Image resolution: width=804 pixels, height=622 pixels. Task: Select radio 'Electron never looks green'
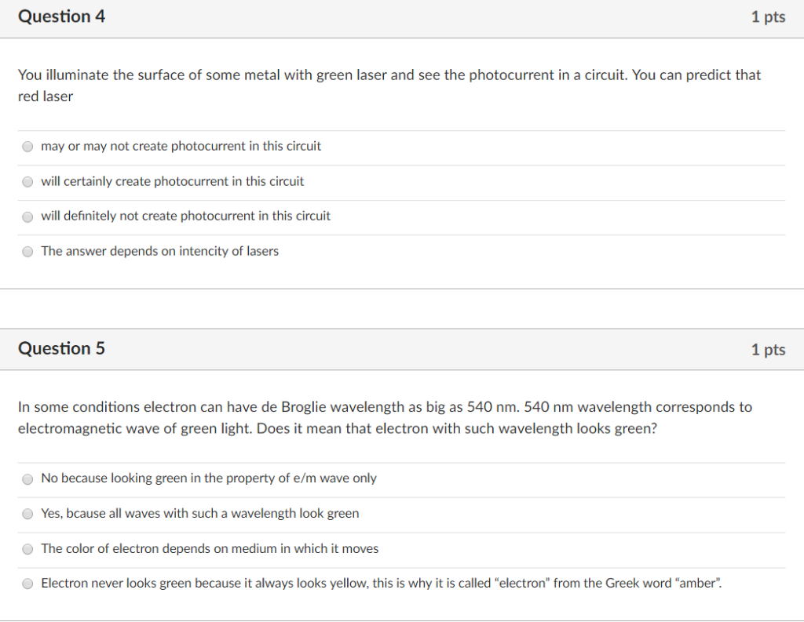point(27,584)
